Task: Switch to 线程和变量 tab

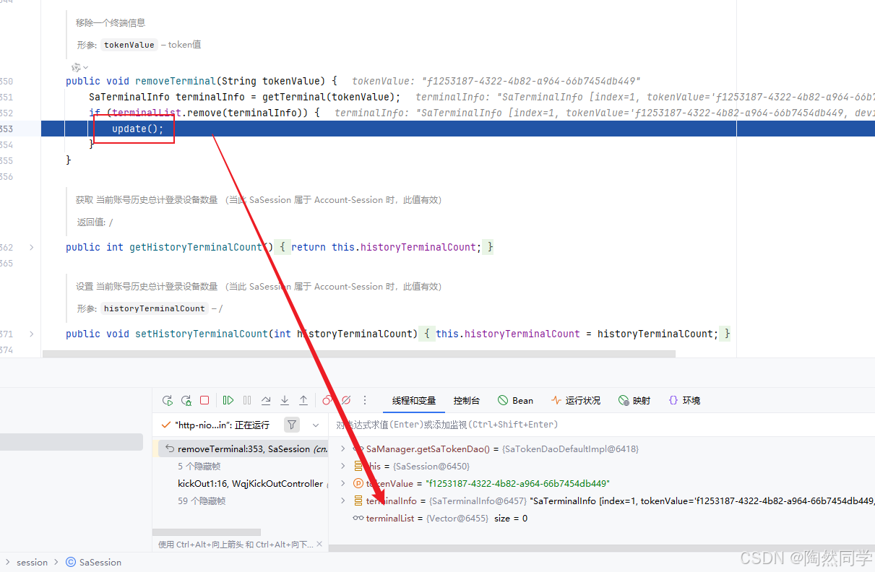Action: pos(414,400)
